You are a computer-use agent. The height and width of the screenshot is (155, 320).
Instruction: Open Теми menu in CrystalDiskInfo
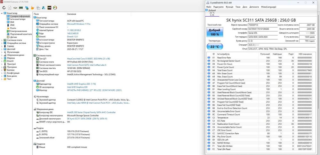pos(238,7)
